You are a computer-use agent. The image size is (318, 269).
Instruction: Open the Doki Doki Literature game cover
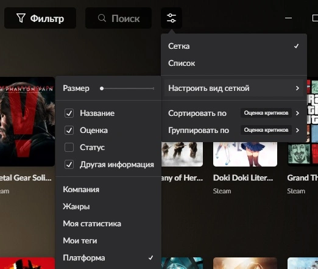245,154
